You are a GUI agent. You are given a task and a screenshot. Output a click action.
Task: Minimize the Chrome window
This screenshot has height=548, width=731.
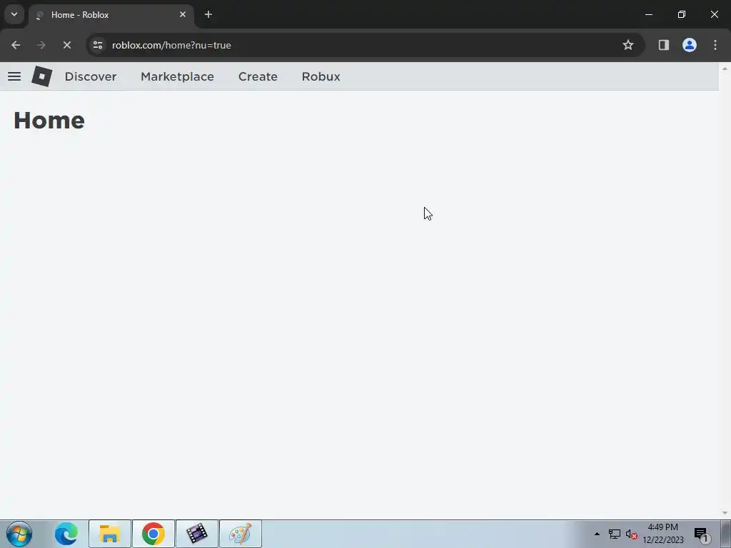click(x=648, y=14)
